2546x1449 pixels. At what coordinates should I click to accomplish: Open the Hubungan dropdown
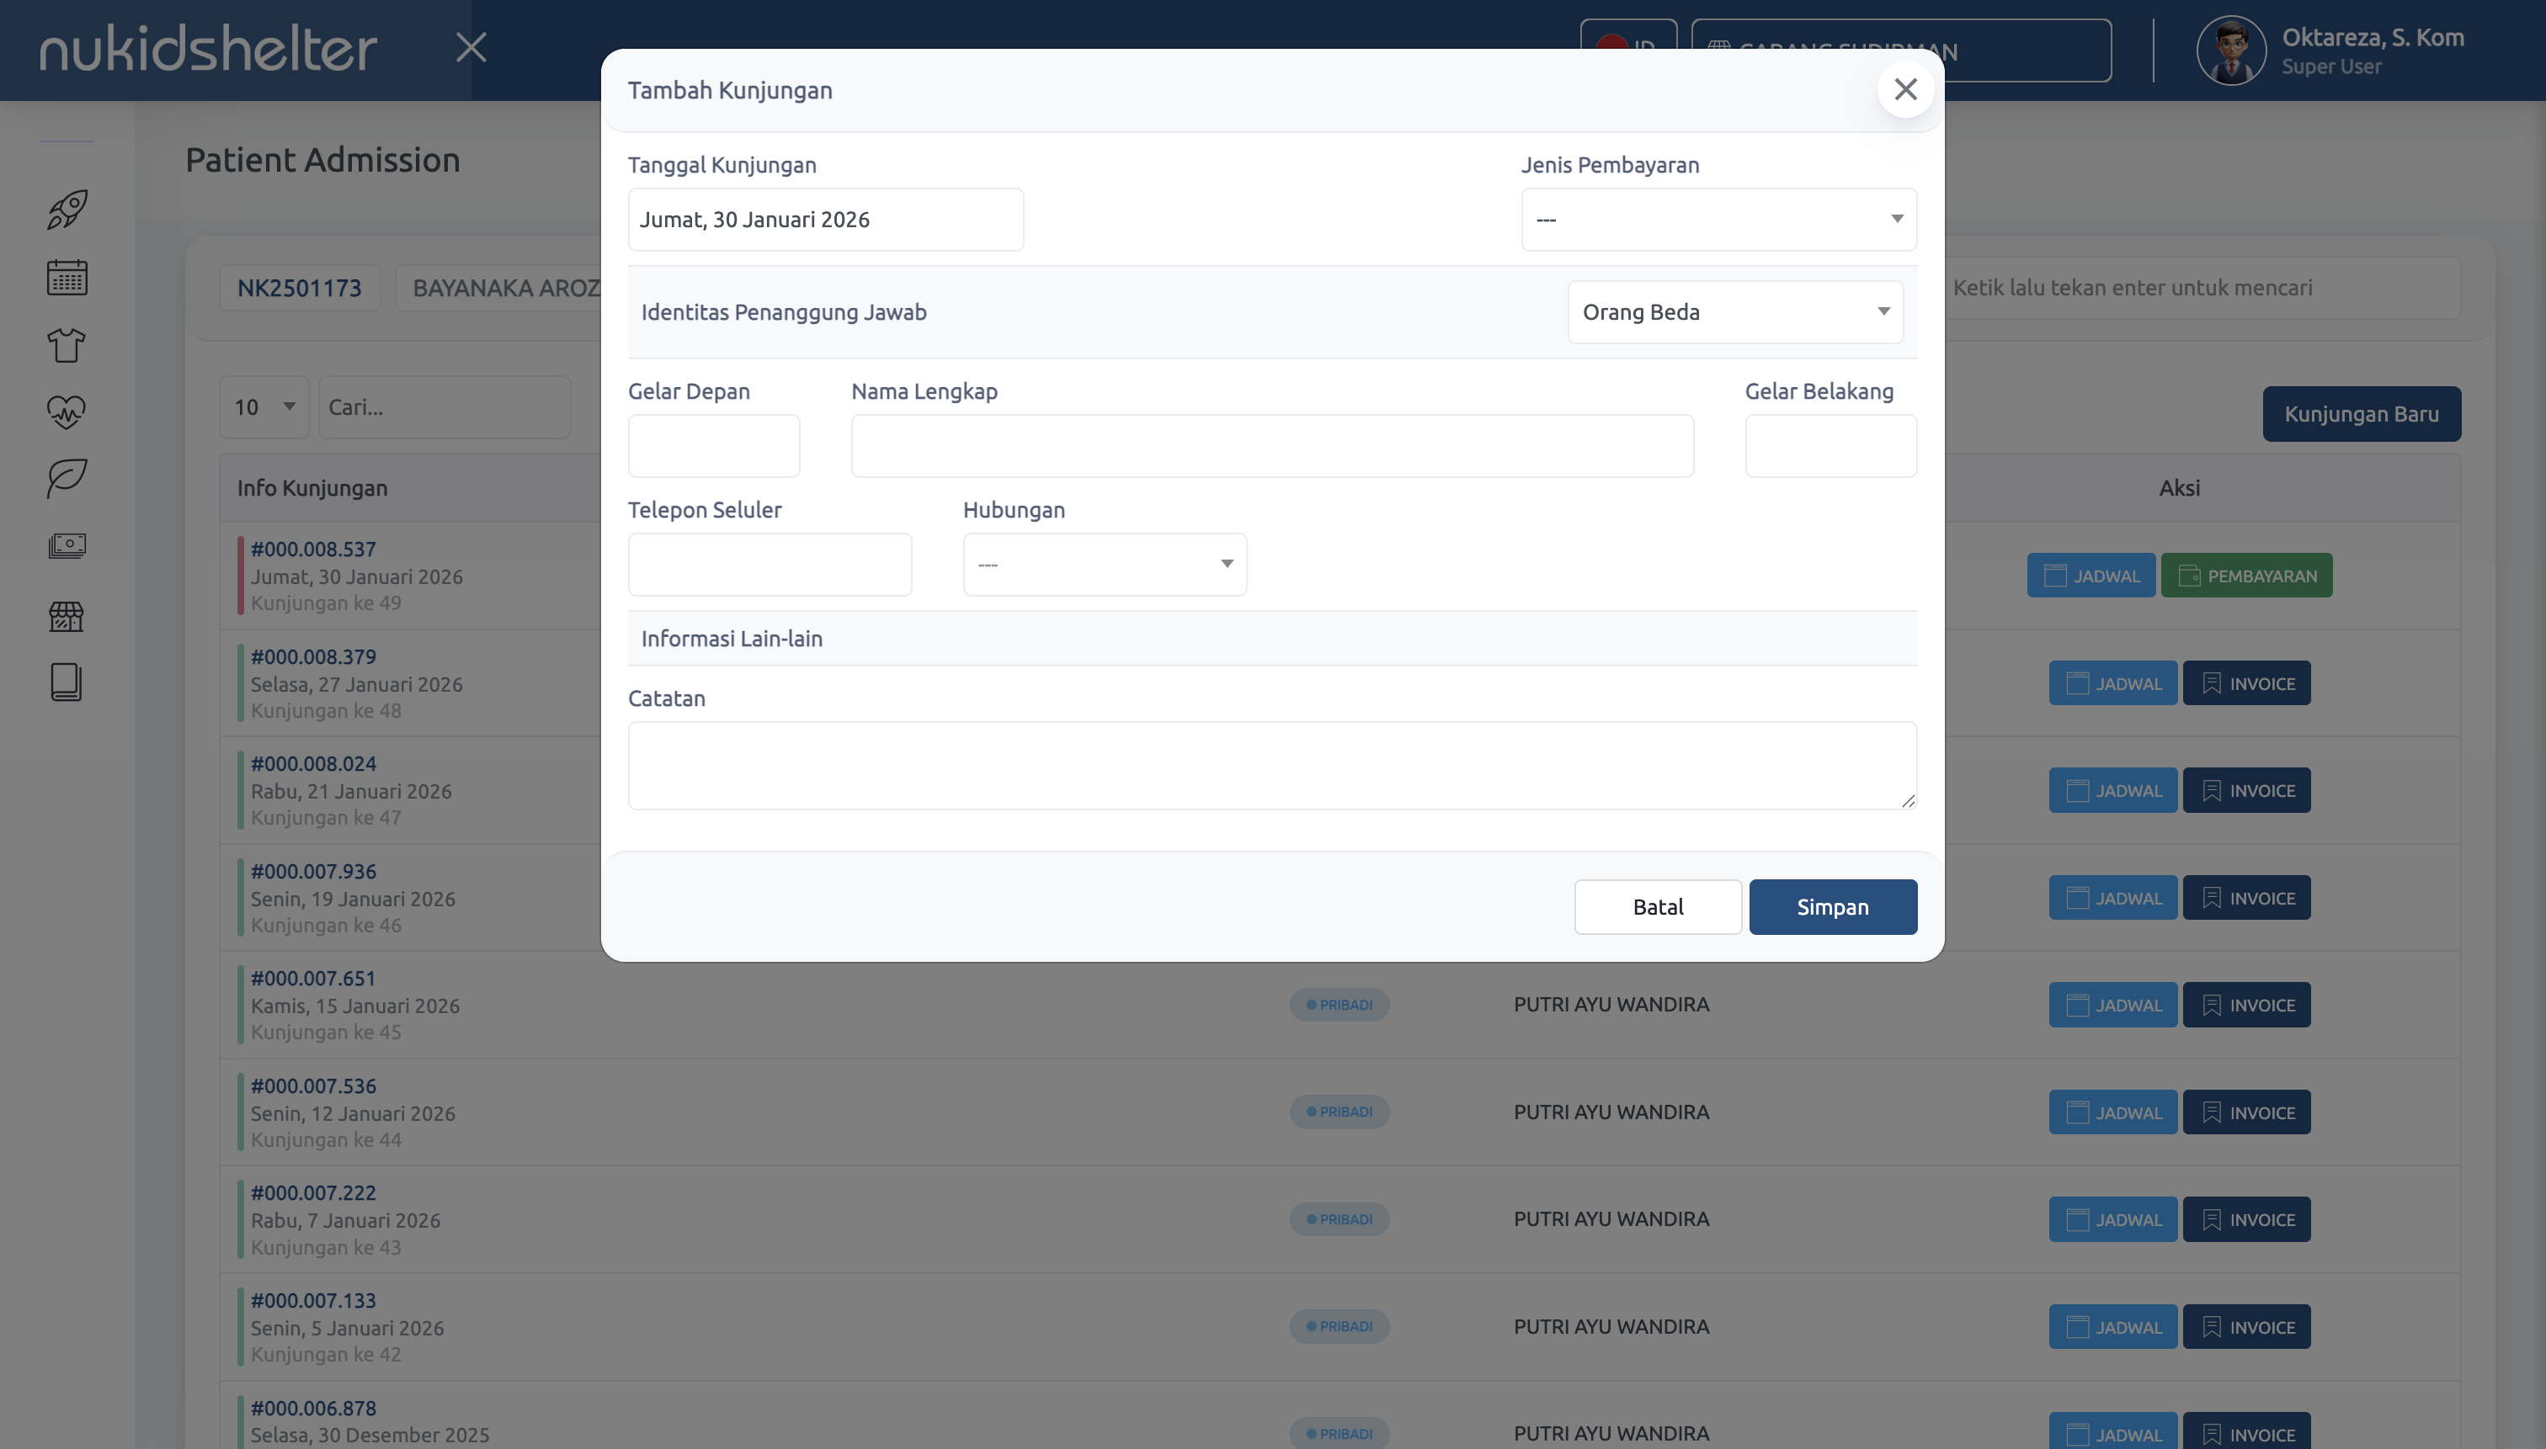point(1103,565)
